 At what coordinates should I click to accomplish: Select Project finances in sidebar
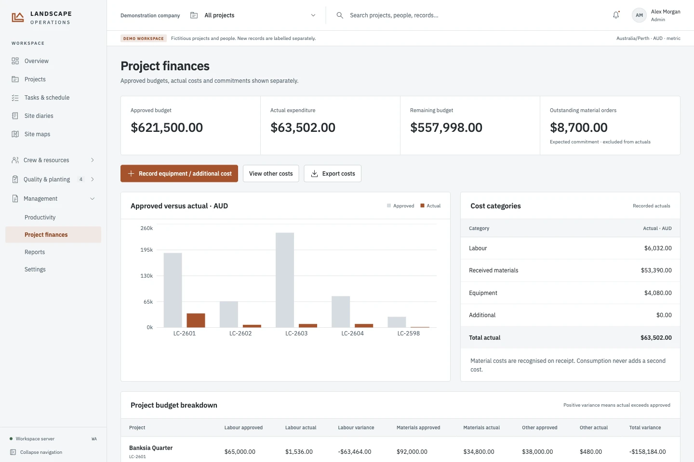tap(53, 235)
